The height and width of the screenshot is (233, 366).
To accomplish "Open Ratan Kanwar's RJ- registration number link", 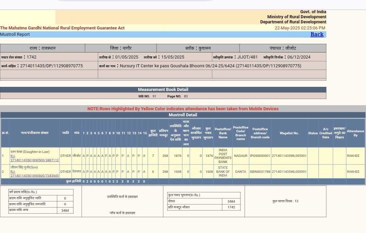I will pos(35,158).
